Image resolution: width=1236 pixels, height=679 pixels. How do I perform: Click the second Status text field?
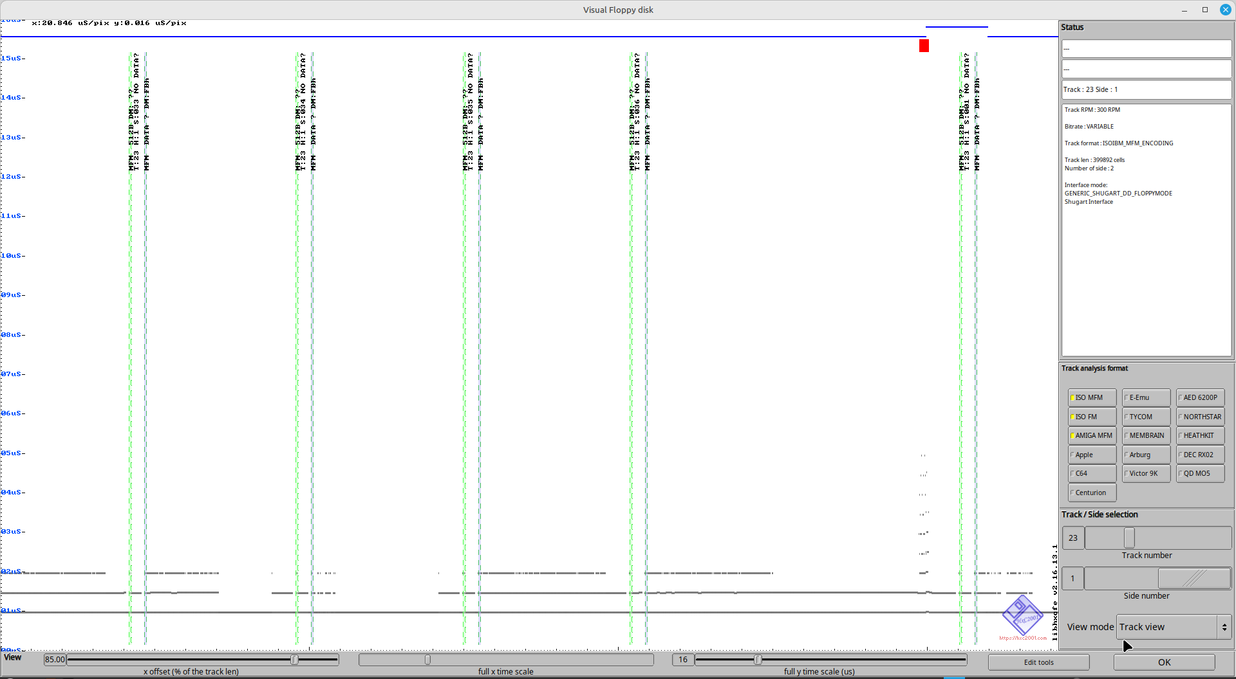(x=1147, y=69)
